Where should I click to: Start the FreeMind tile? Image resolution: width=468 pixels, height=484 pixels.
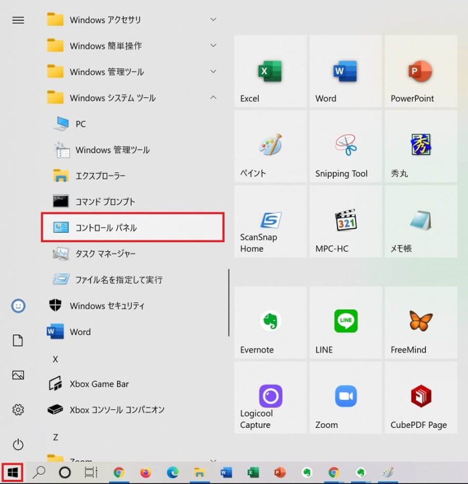coord(421,323)
